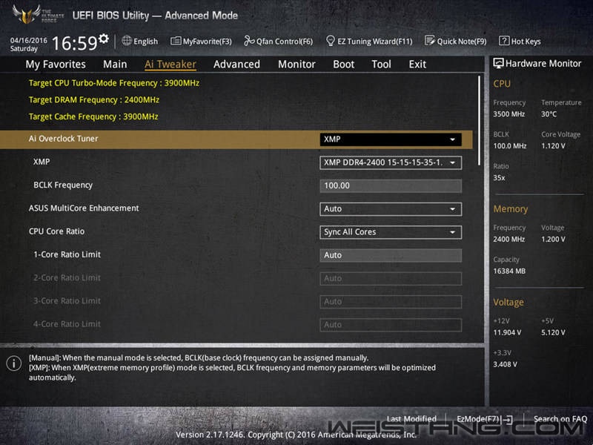Click the settings gear beside the clock
Viewport: 593px width, 445px height.
tap(104, 39)
